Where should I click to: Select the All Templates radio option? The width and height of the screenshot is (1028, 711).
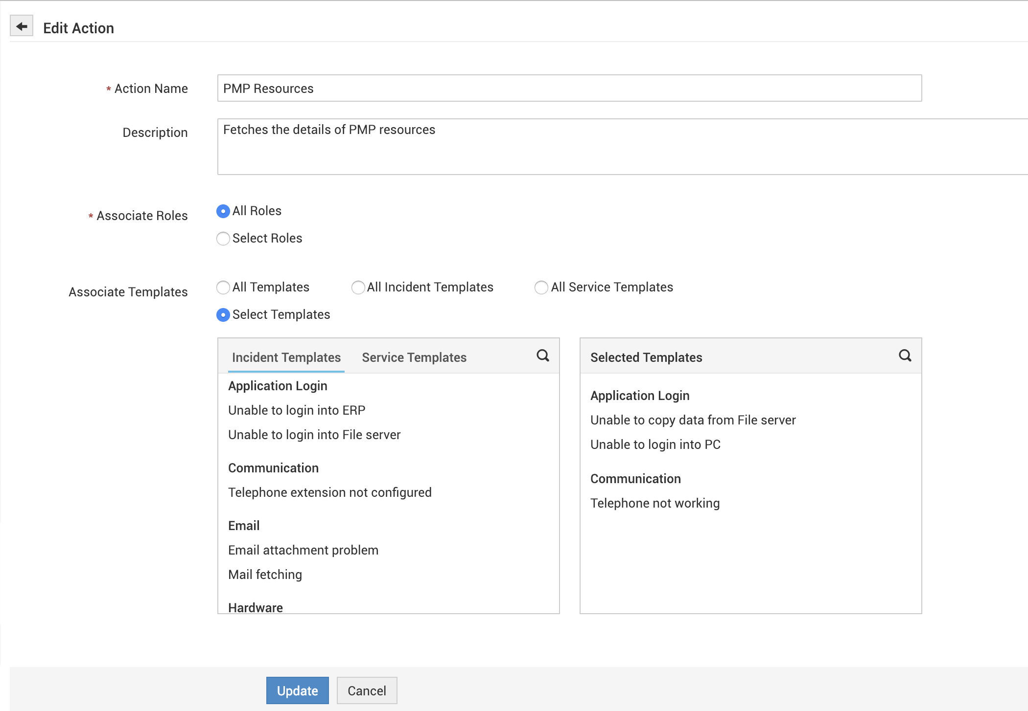pyautogui.click(x=223, y=288)
